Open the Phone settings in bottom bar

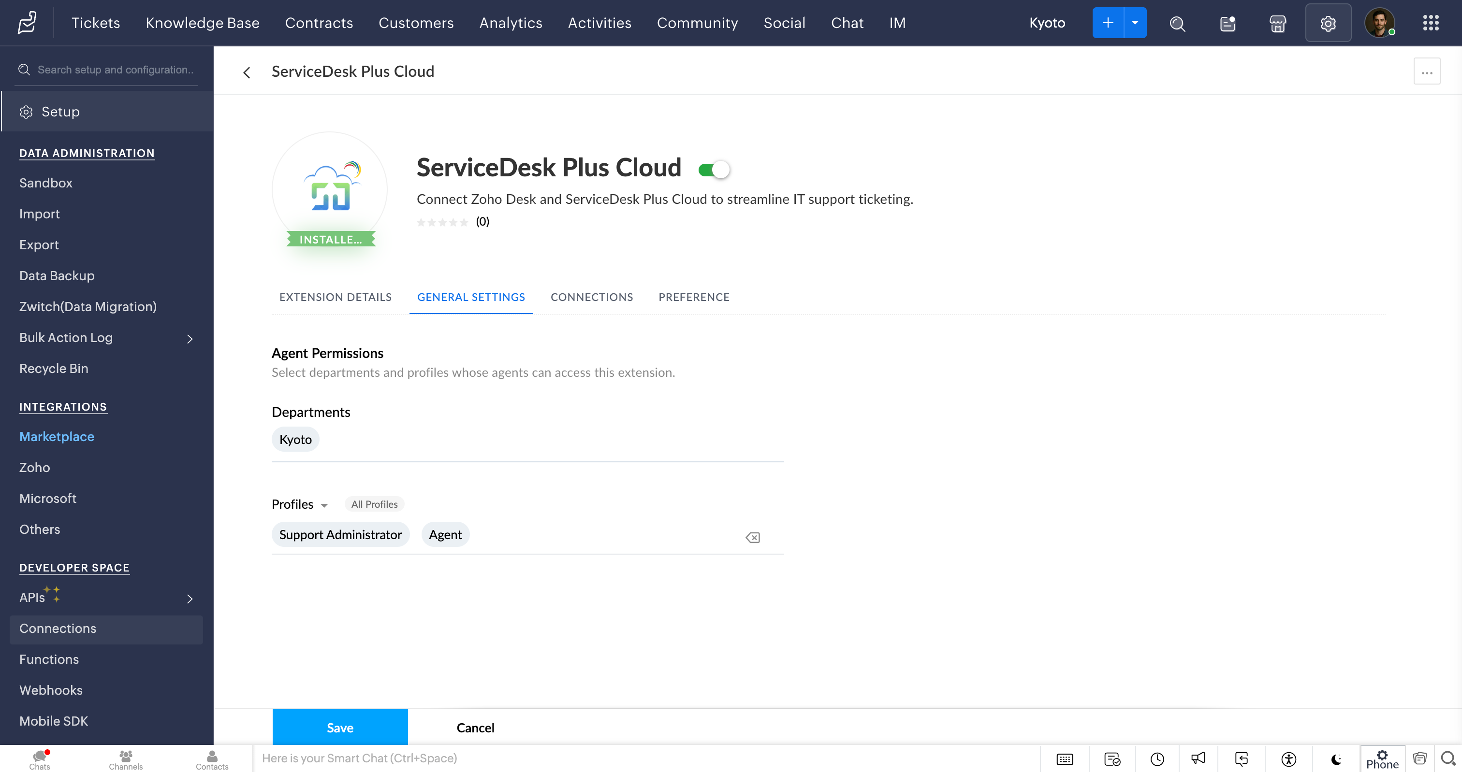pos(1383,759)
